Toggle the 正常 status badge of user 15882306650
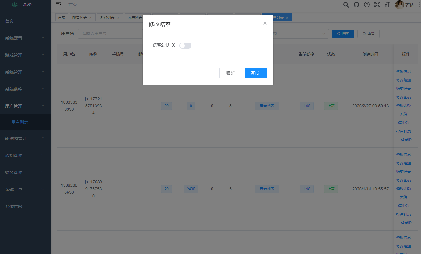421x254 pixels. pyautogui.click(x=331, y=189)
